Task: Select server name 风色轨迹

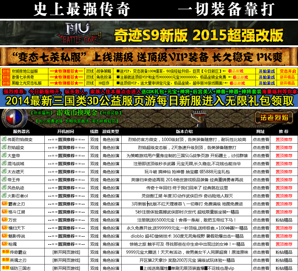Action: [16, 188]
